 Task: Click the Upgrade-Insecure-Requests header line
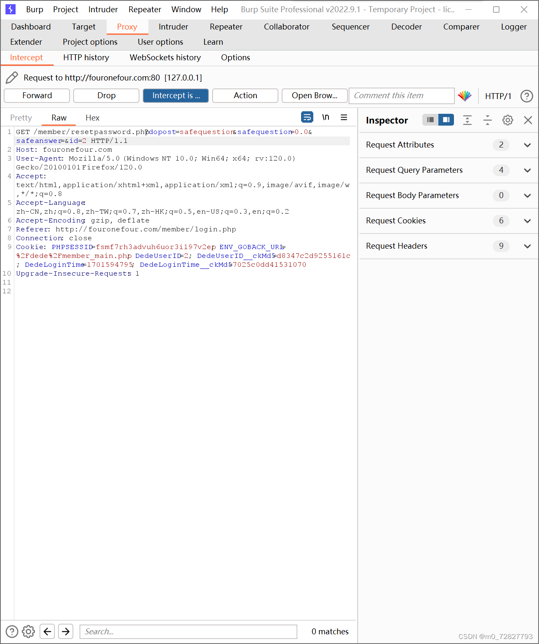click(x=77, y=274)
